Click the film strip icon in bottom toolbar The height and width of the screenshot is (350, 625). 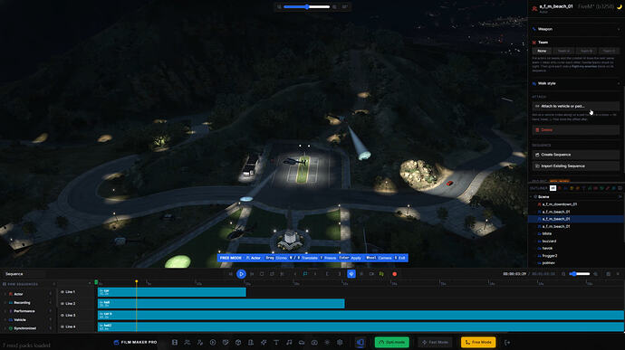tap(175, 342)
